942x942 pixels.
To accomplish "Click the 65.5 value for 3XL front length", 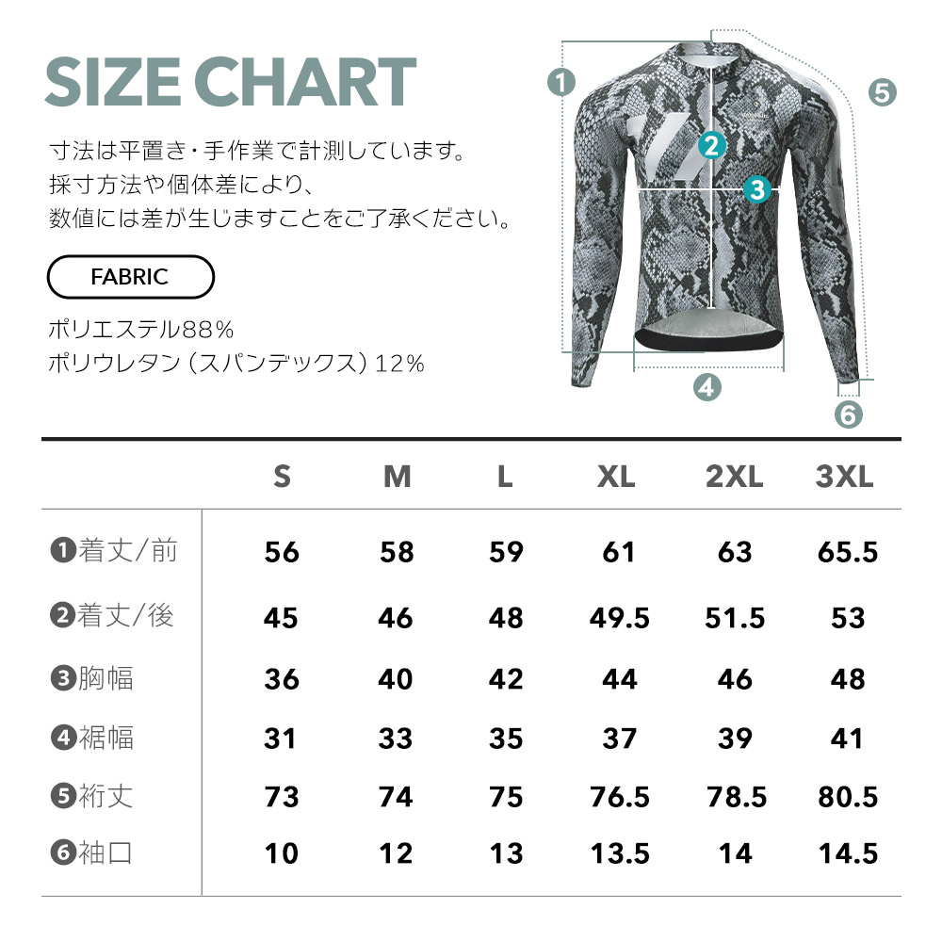I will point(848,552).
